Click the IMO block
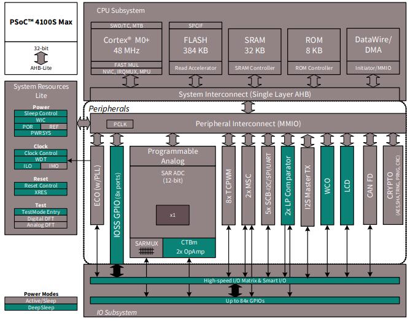This screenshot has width=410, height=321. point(54,166)
